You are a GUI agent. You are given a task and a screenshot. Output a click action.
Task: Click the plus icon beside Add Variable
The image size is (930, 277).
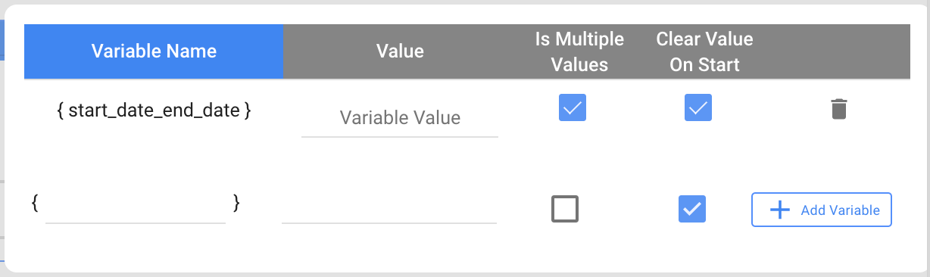(780, 210)
